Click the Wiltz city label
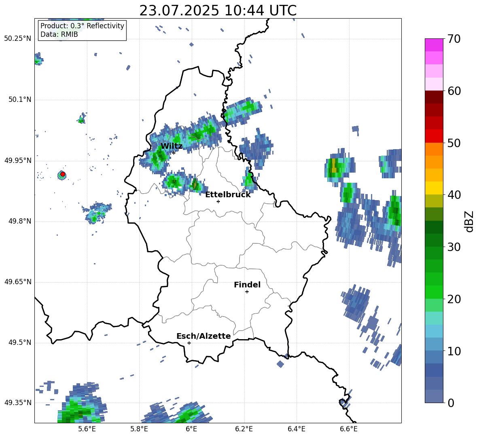This screenshot has height=437, width=479. click(x=172, y=146)
